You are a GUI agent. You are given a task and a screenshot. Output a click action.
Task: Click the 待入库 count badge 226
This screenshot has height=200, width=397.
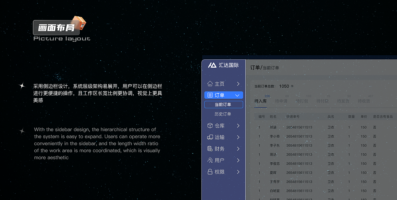tap(267, 96)
